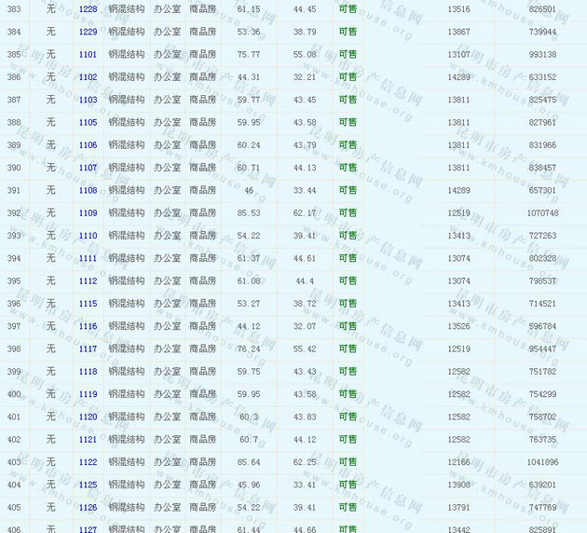
Task: Select room 1109 link
Action: click(88, 213)
